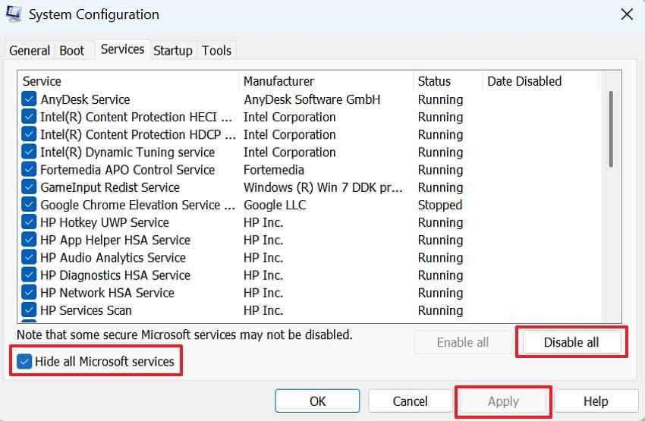645x421 pixels.
Task: Uncheck HP Diagnostics HSA Service checkbox
Action: click(x=29, y=275)
